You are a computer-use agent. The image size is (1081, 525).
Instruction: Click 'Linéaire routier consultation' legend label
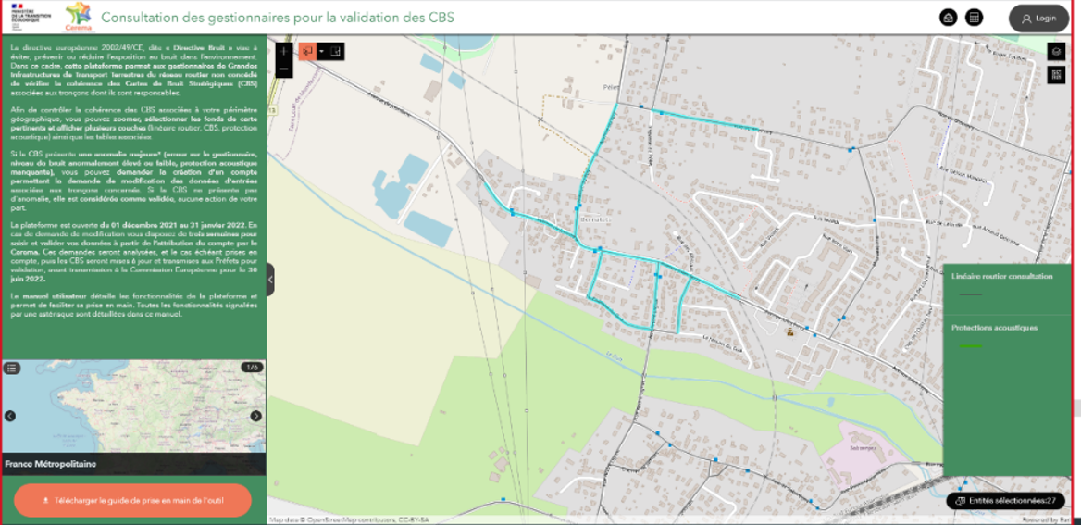tap(1001, 277)
